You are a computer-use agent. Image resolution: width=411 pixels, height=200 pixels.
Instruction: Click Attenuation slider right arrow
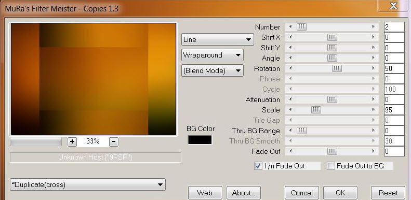pos(374,99)
